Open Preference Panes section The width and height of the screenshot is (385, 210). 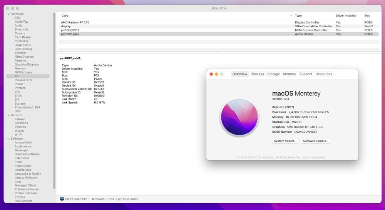(x=27, y=189)
